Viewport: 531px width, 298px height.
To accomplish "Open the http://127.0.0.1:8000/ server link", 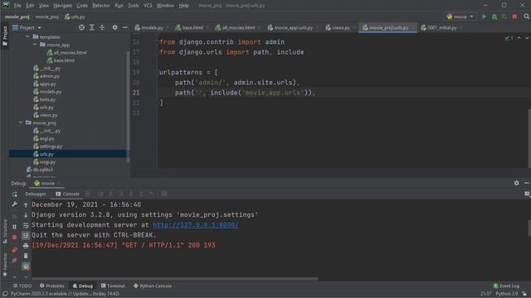I will click(196, 225).
